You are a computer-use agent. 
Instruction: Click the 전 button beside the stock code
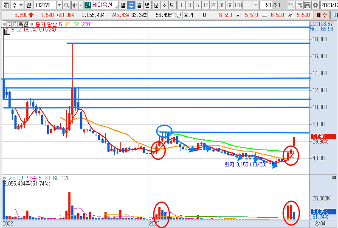coord(29,5)
